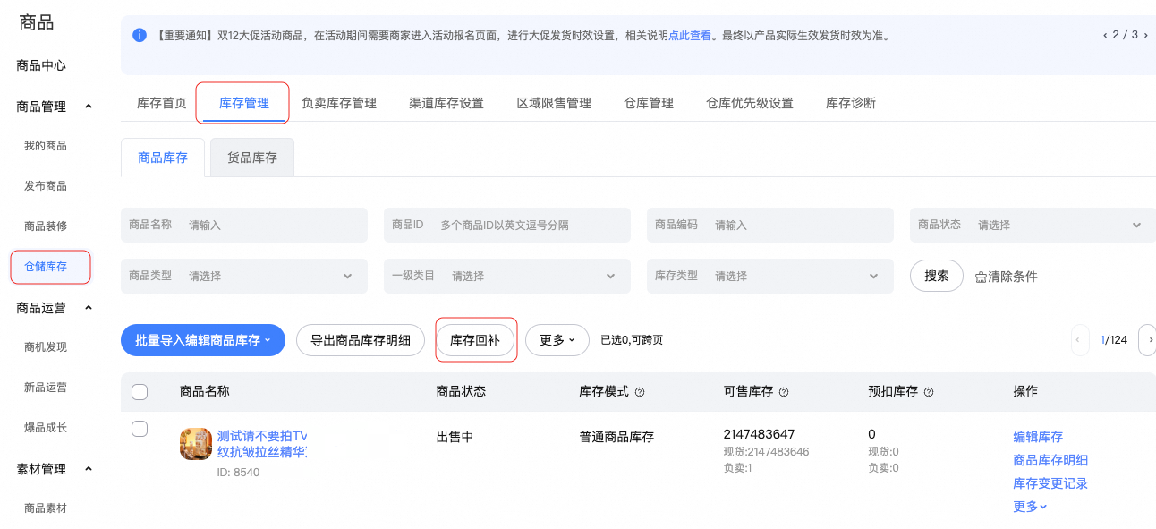Click the 搜索 button
1156x529 pixels.
click(937, 276)
